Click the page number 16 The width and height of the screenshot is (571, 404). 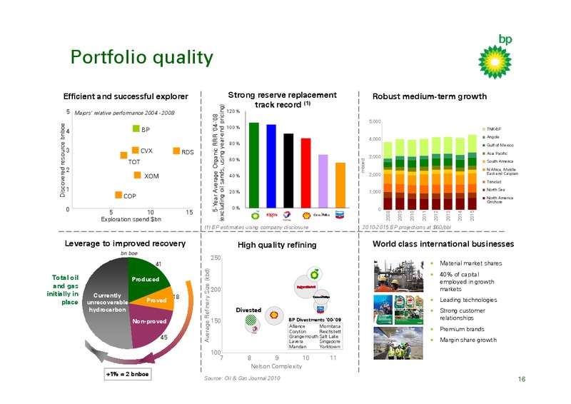(x=522, y=379)
